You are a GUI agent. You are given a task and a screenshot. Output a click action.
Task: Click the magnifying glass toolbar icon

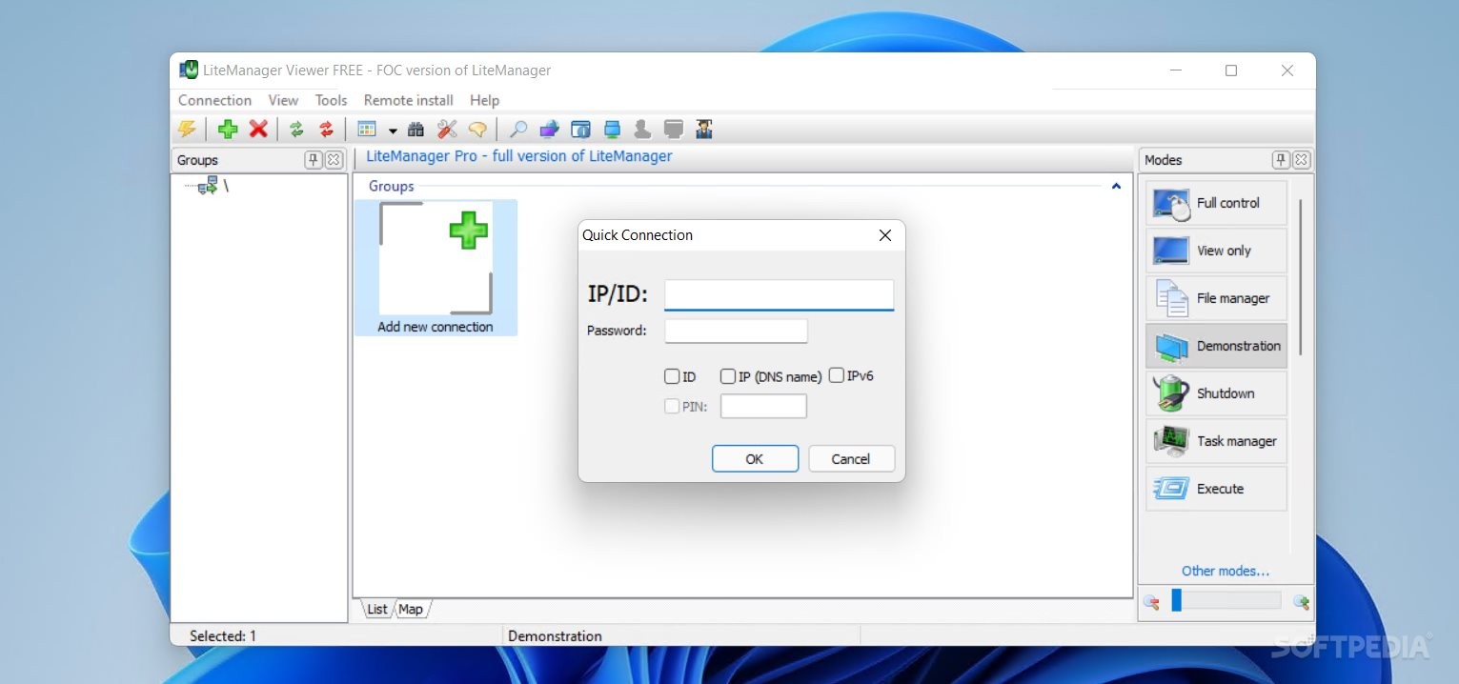point(518,129)
